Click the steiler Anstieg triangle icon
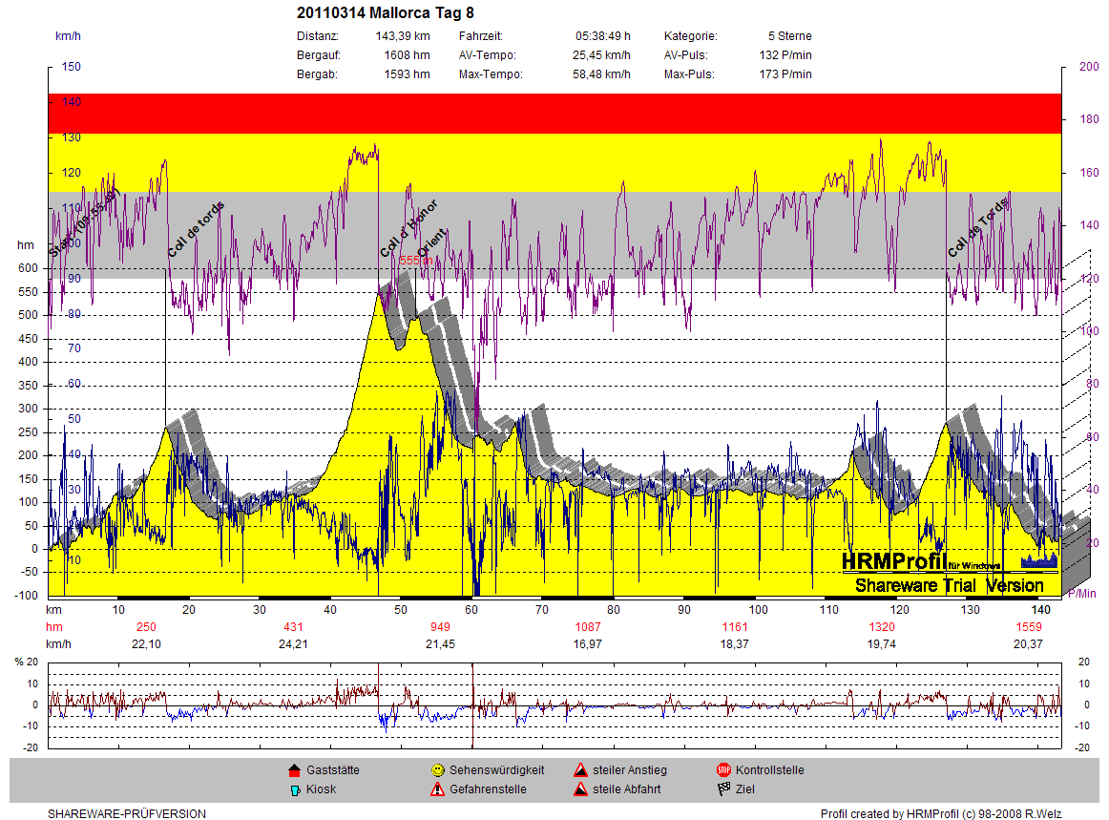This screenshot has height=820, width=1109. click(580, 770)
